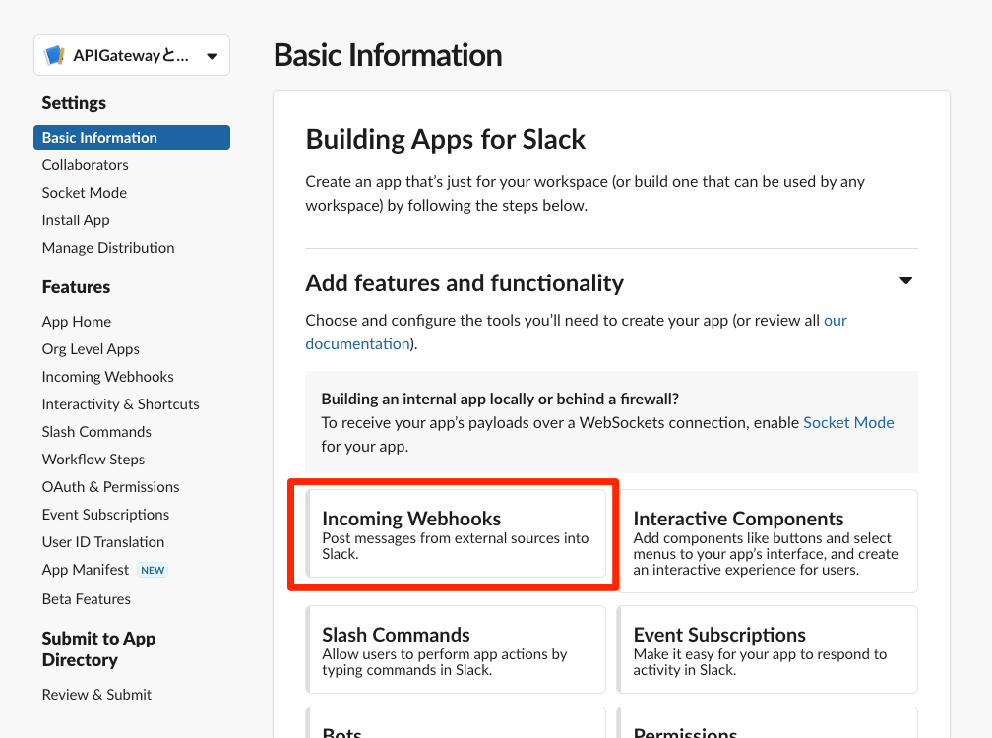The image size is (992, 738).
Task: Click the Event Subscriptions feature card
Action: tap(767, 649)
